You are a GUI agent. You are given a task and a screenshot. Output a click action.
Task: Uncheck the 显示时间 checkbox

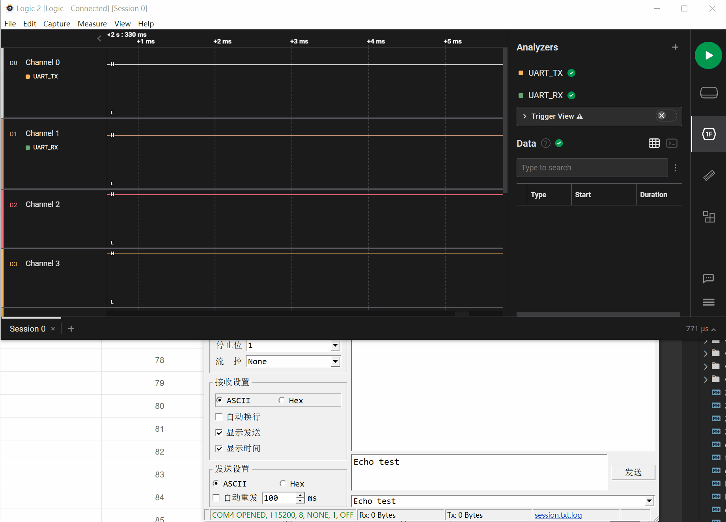tap(219, 448)
